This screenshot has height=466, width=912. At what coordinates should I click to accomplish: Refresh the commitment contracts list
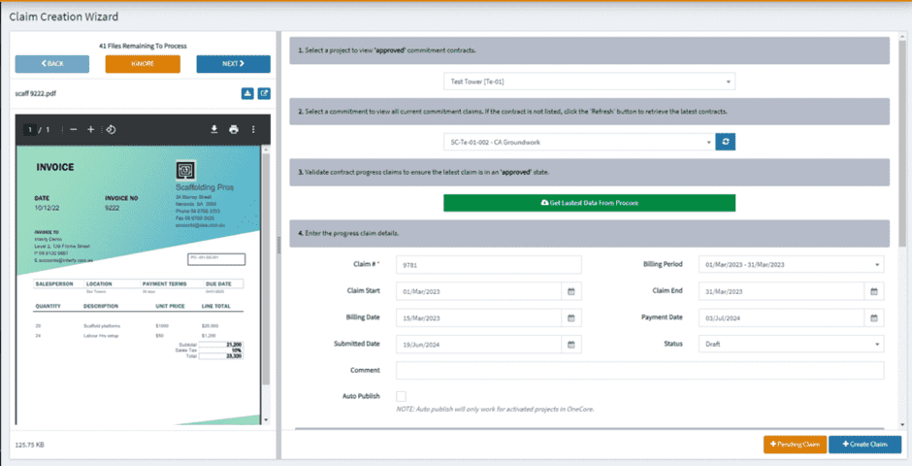[x=725, y=143]
